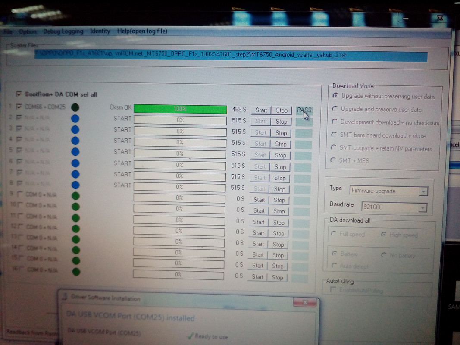The width and height of the screenshot is (460, 345).
Task: Click the dark status dot for COM66 + COM25
Action: tap(75, 107)
